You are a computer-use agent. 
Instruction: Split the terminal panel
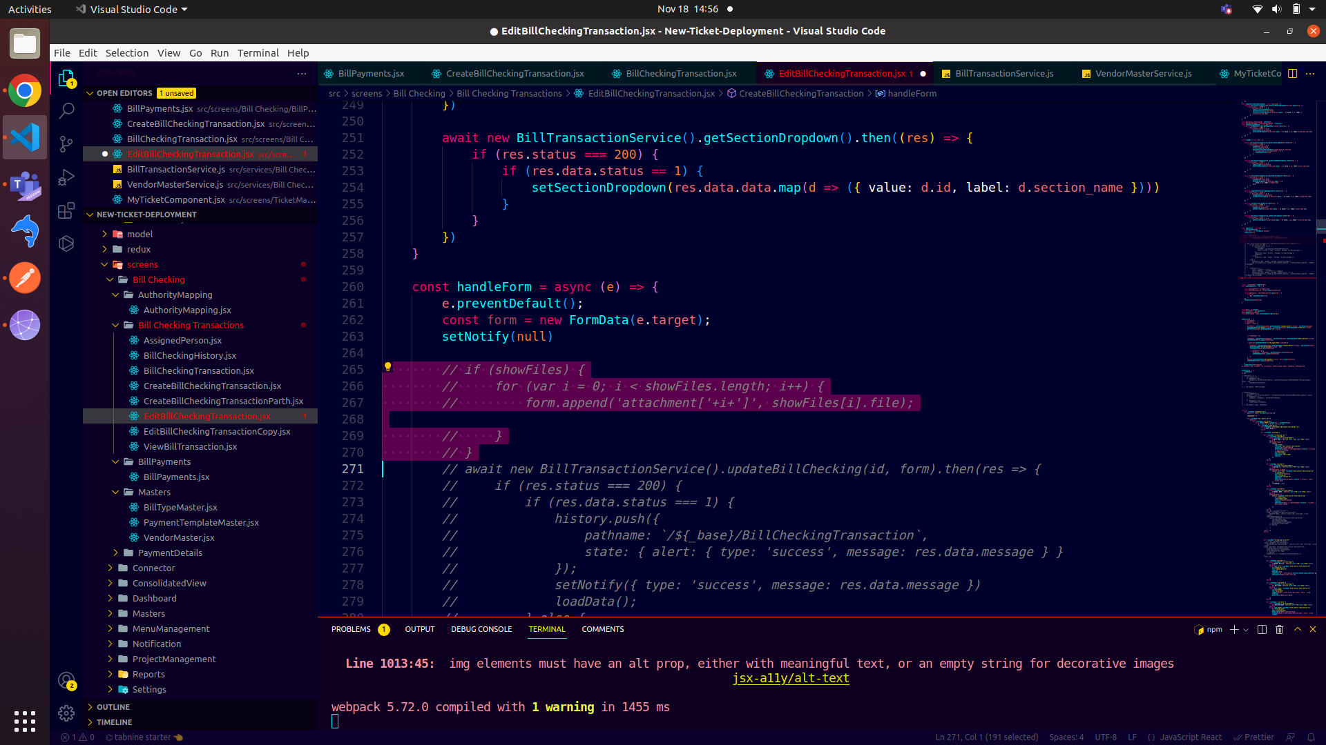click(1262, 629)
